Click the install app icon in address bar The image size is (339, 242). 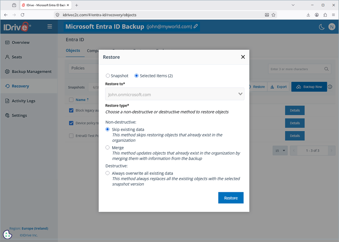pos(267,15)
